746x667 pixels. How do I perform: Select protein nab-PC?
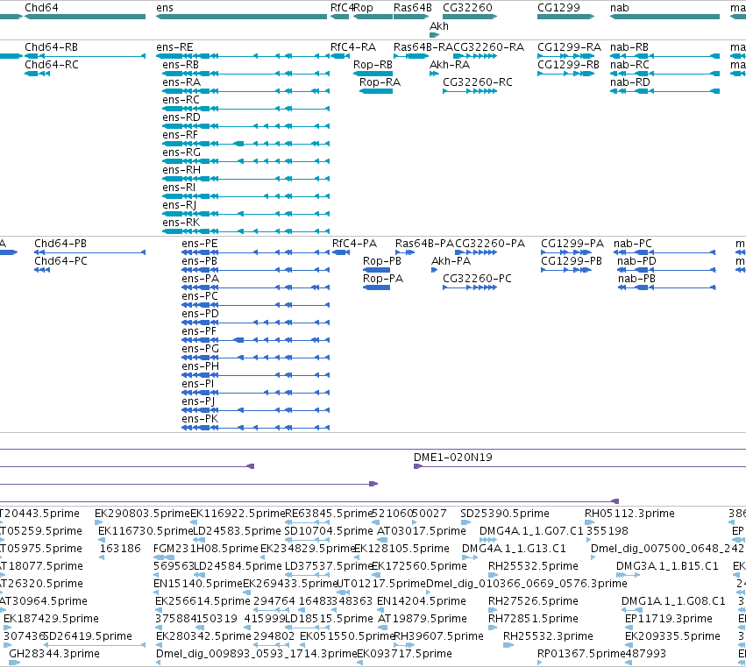(633, 244)
